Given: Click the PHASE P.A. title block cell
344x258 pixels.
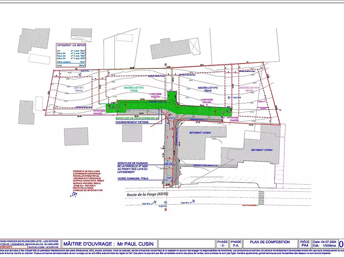Looking at the screenshot, I should (236, 242).
